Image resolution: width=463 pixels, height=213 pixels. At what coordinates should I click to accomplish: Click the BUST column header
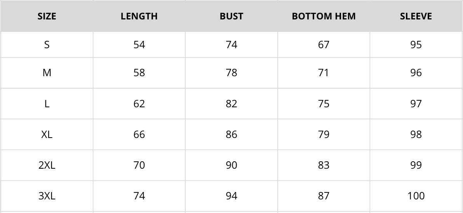tap(231, 16)
